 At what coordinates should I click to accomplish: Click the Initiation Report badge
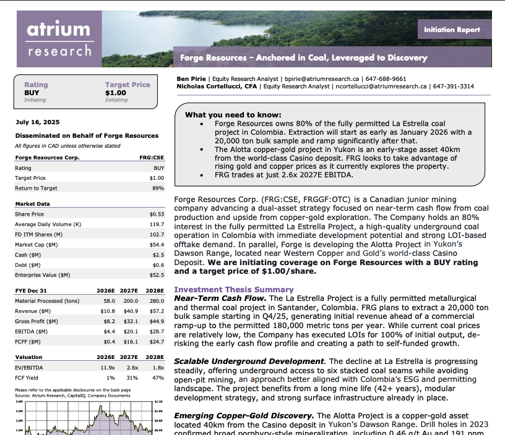click(454, 29)
